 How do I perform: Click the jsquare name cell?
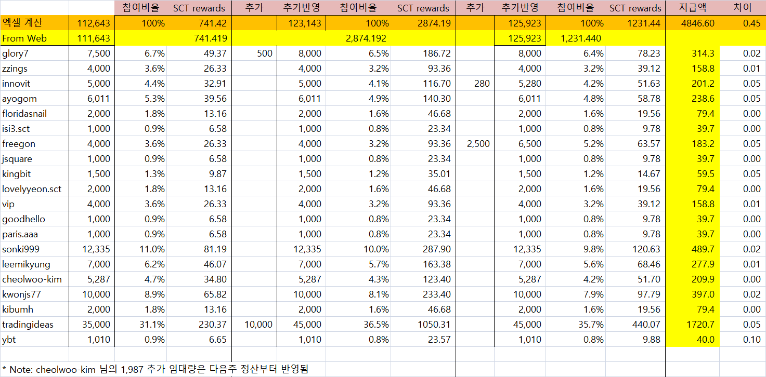tap(34, 158)
